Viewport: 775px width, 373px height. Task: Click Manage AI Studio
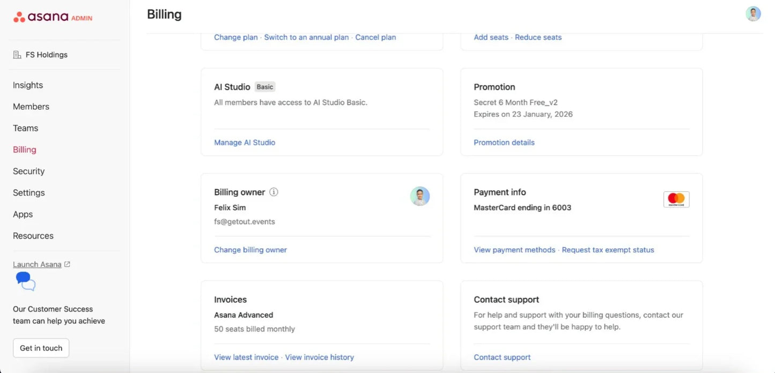(245, 142)
